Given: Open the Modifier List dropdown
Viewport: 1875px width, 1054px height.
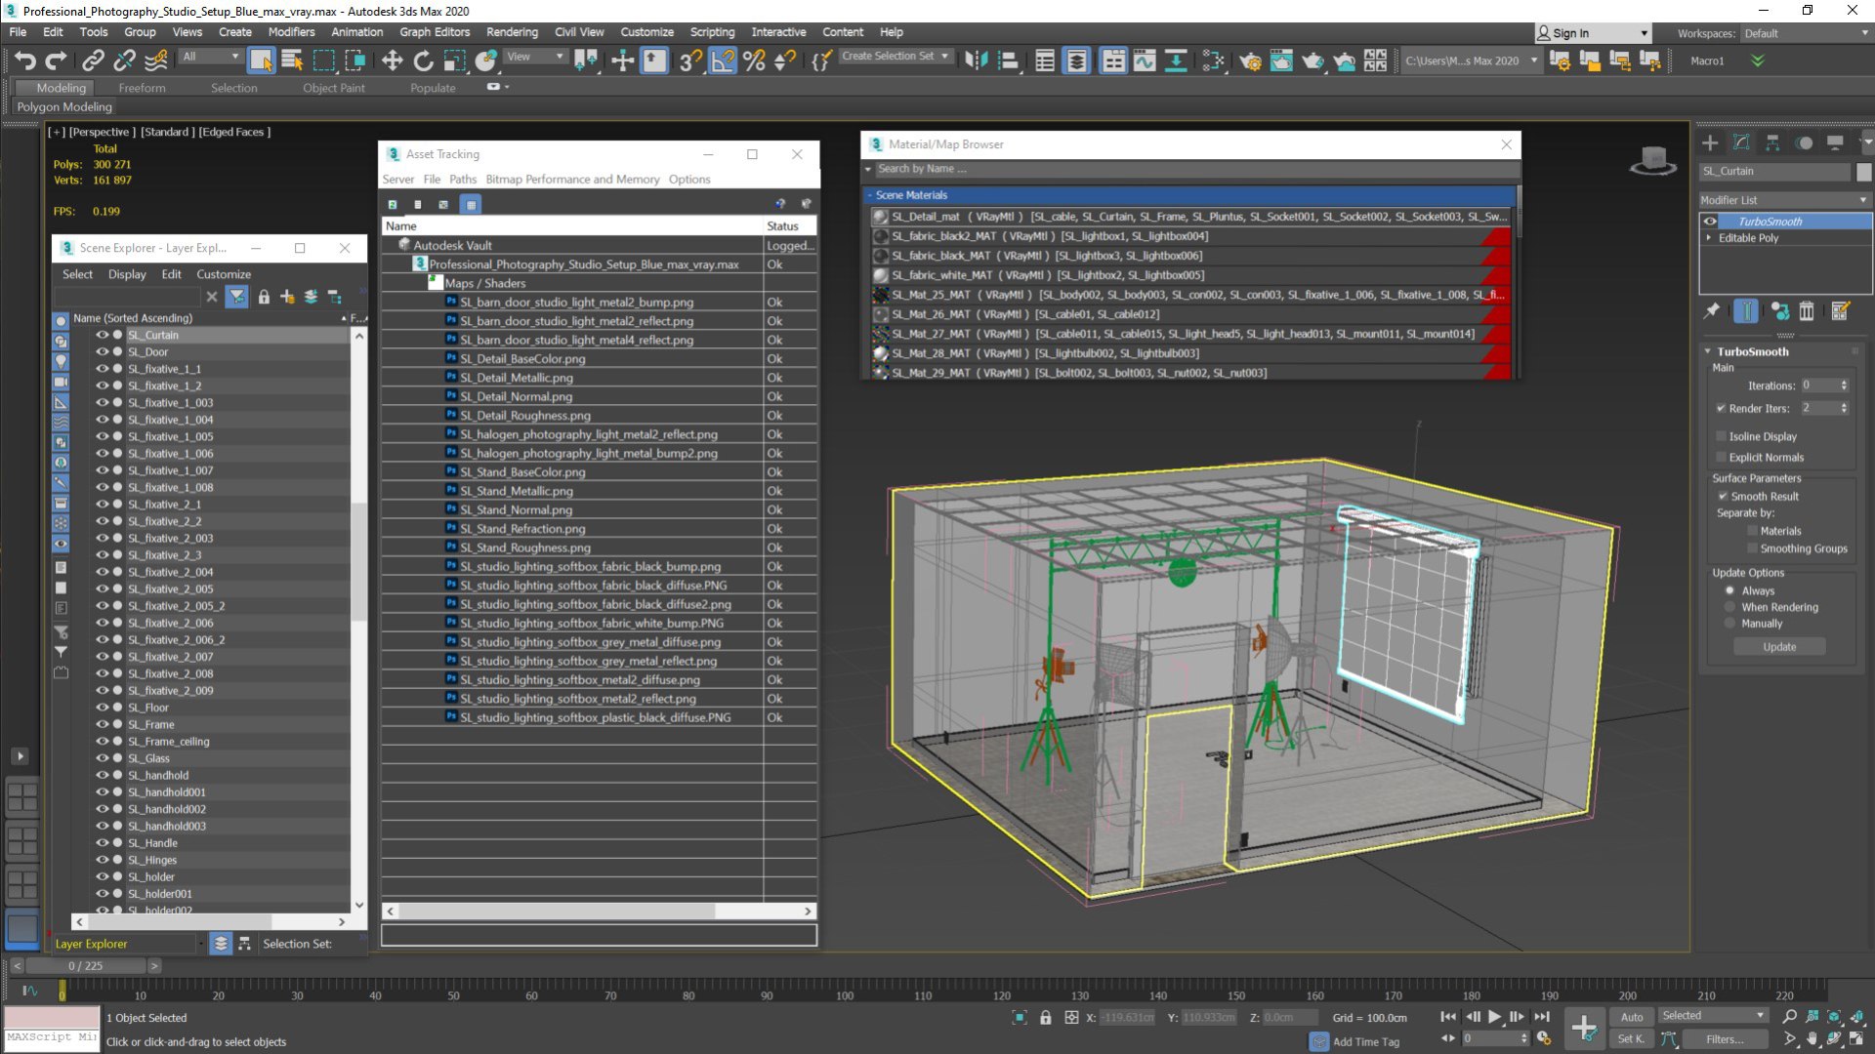Looking at the screenshot, I should (1783, 200).
